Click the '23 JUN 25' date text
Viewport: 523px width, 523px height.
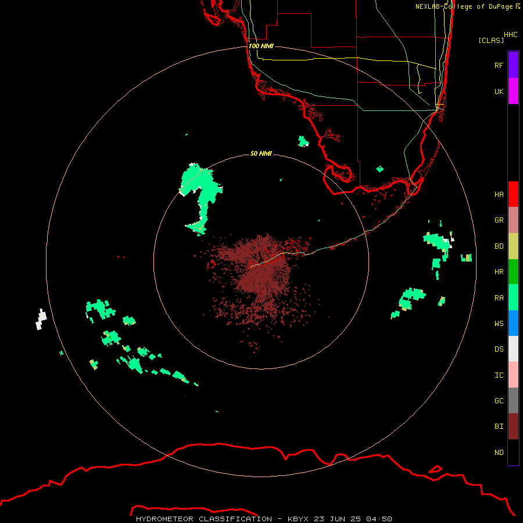pos(337,519)
